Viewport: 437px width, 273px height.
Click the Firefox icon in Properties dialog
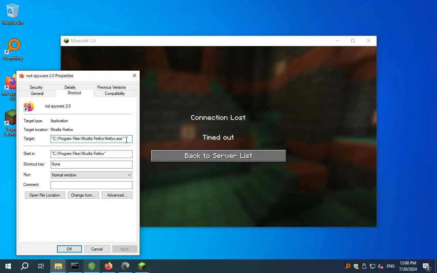29,106
